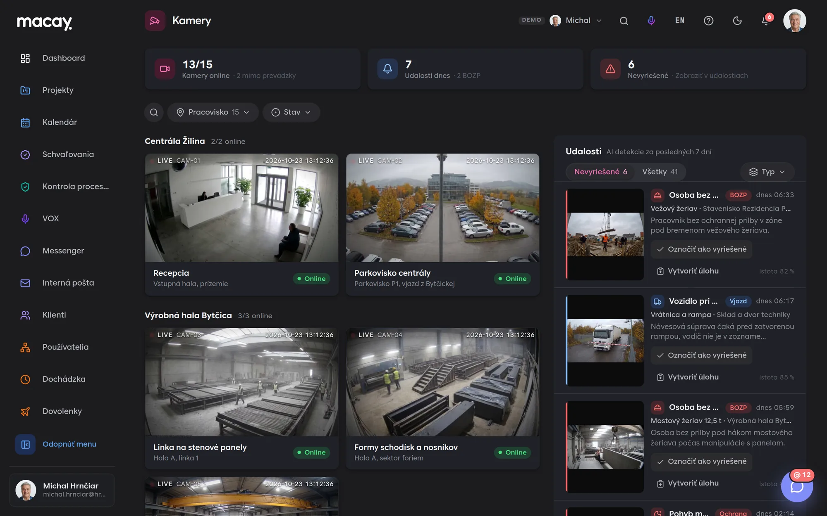Screen dimensions: 827x516
Task: Mark Vrátnica a rampa event as vyriešené
Action: [701, 355]
